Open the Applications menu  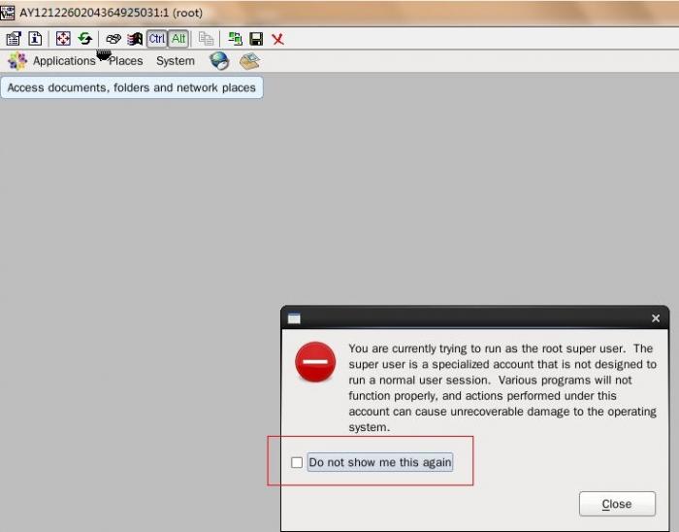coord(63,61)
